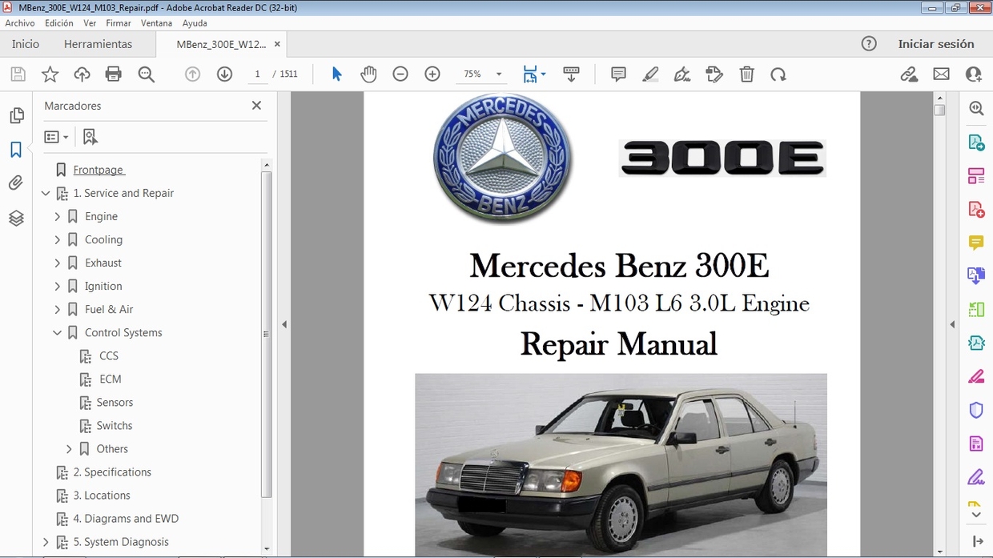Open the Ayuda menu

(x=195, y=23)
